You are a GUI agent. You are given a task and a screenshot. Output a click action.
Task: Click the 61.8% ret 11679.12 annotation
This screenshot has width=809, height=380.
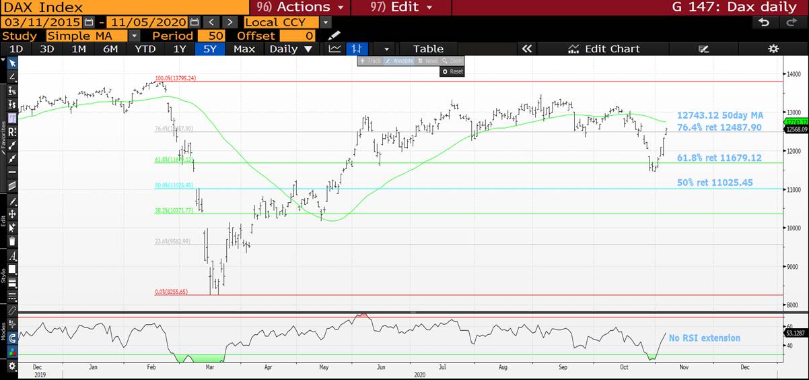tap(719, 158)
